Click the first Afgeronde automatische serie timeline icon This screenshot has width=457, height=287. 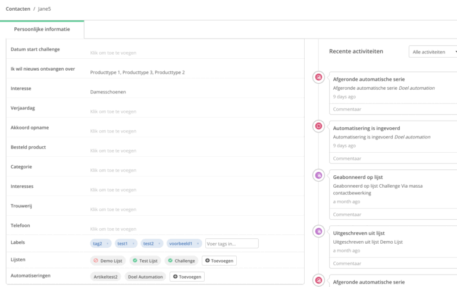pyautogui.click(x=318, y=77)
